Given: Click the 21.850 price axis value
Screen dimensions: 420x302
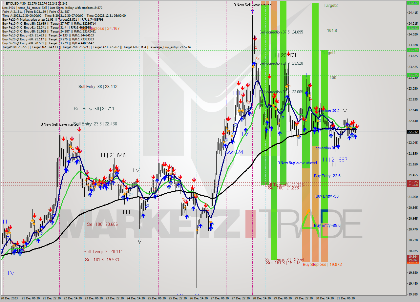Looking at the screenshot, I should 413,154.
